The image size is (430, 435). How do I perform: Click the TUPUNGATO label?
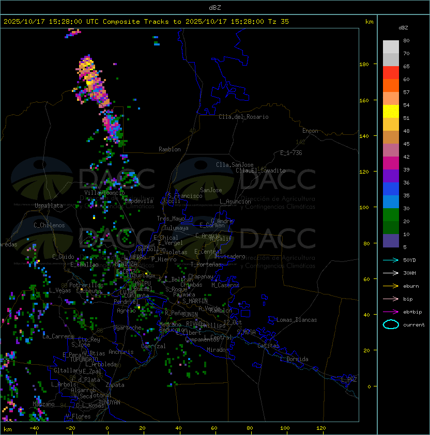[84, 359]
